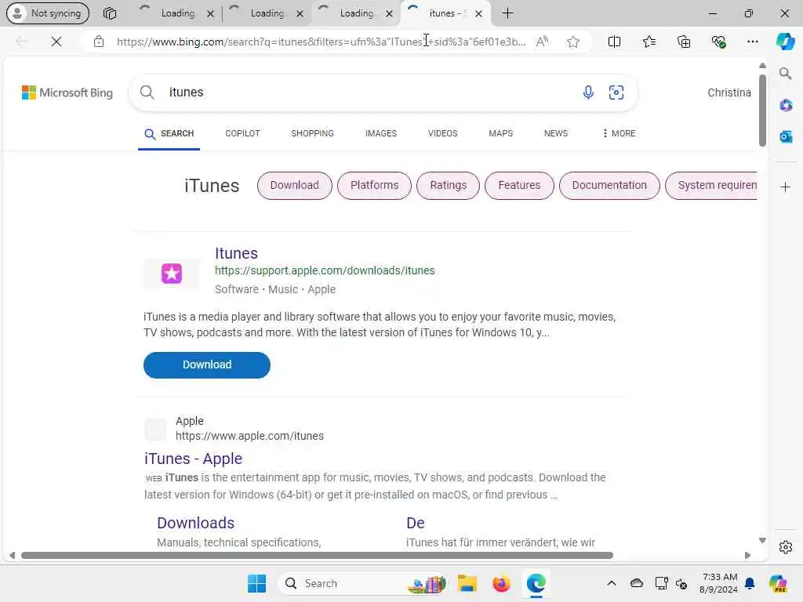The width and height of the screenshot is (803, 602).
Task: Open OneDrive tray cloud icon
Action: (637, 583)
